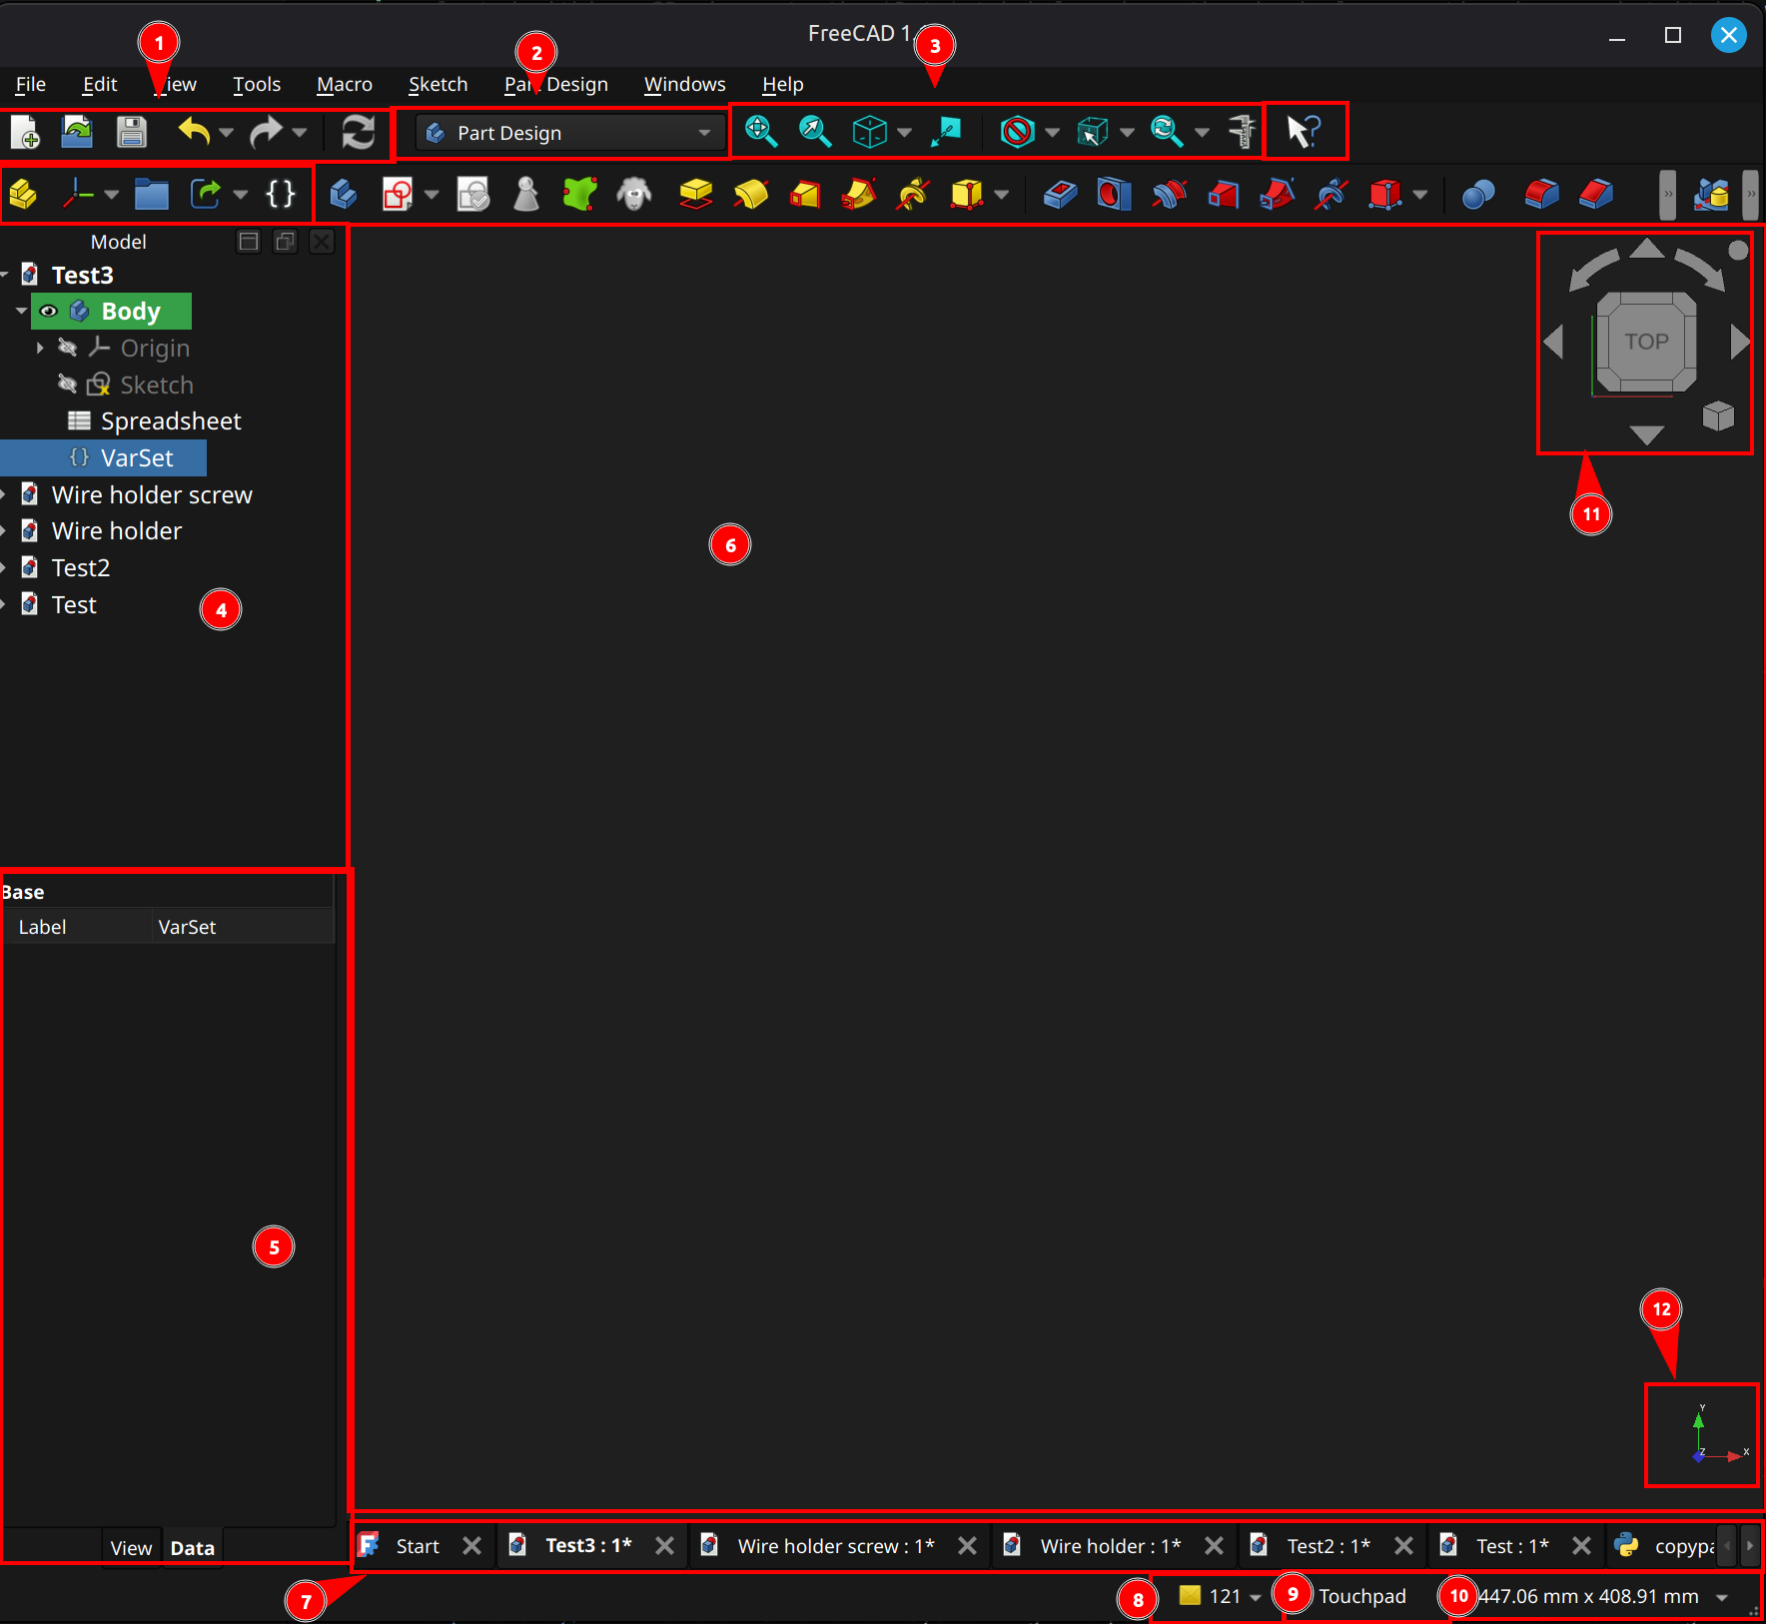Show the hidden Origin item
This screenshot has height=1624, width=1766.
(67, 348)
